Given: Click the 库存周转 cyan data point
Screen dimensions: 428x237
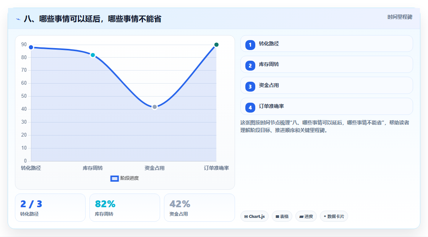Looking at the screenshot, I should pos(93,55).
